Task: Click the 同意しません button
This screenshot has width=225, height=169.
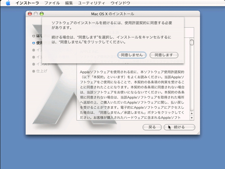Action: (132, 55)
